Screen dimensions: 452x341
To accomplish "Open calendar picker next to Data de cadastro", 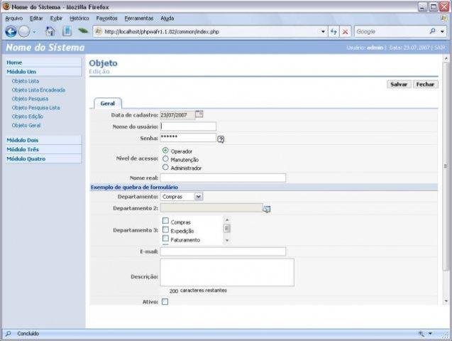I will tap(199, 114).
